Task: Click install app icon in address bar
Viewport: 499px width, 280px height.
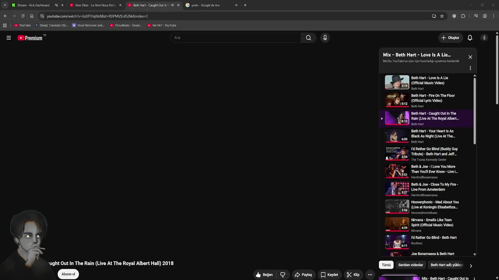Action: (x=434, y=16)
